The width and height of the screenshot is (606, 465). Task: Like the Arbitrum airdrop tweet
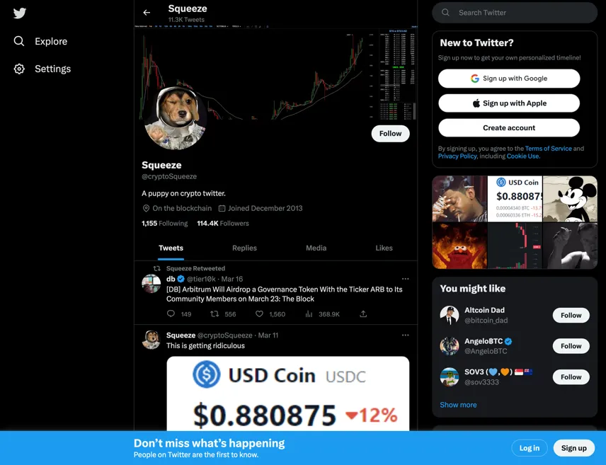[x=259, y=314]
